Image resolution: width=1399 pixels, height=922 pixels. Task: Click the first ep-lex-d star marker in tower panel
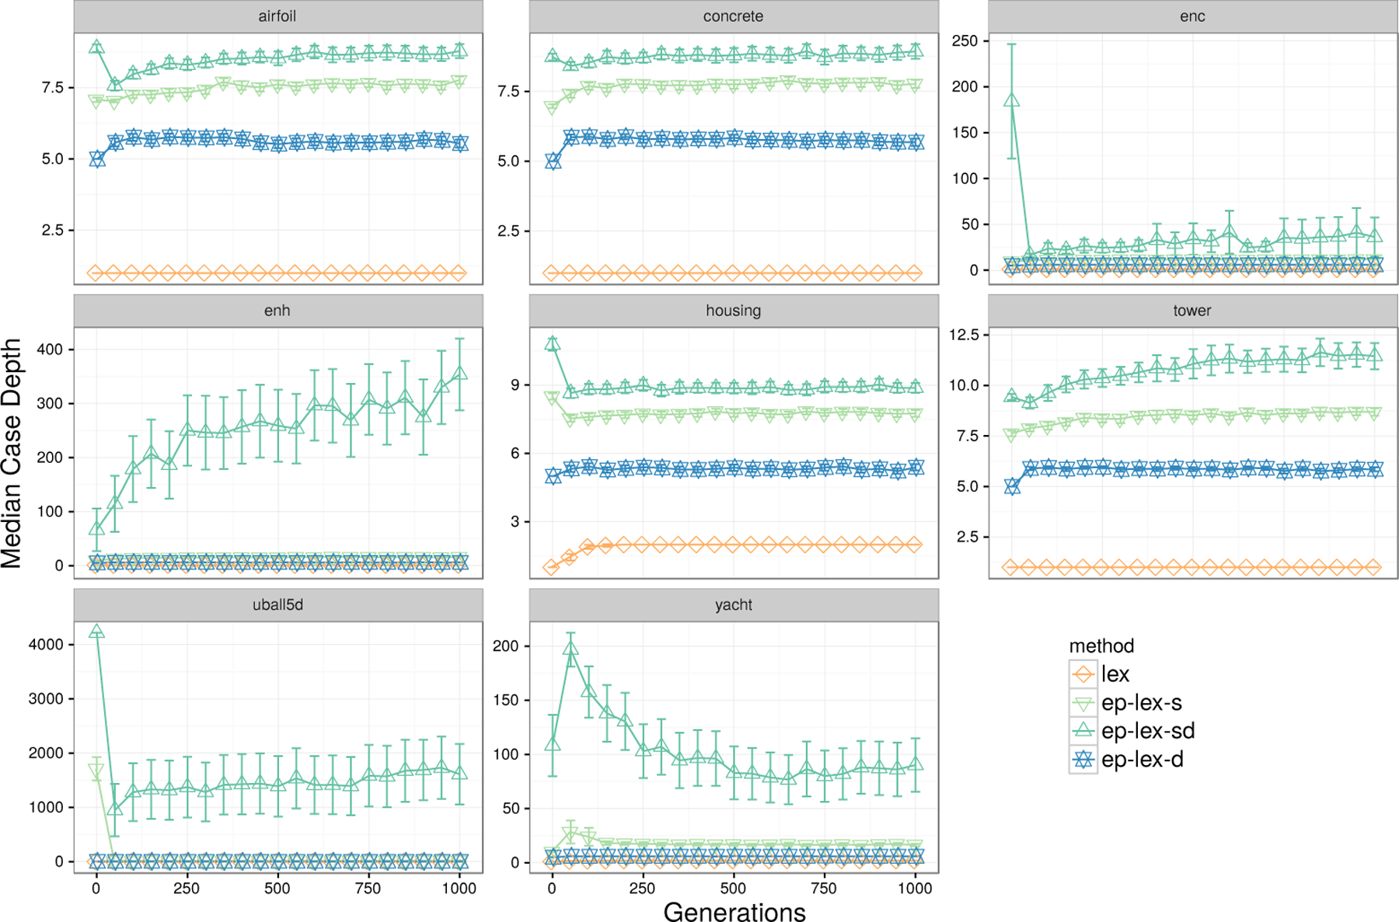click(x=1012, y=487)
